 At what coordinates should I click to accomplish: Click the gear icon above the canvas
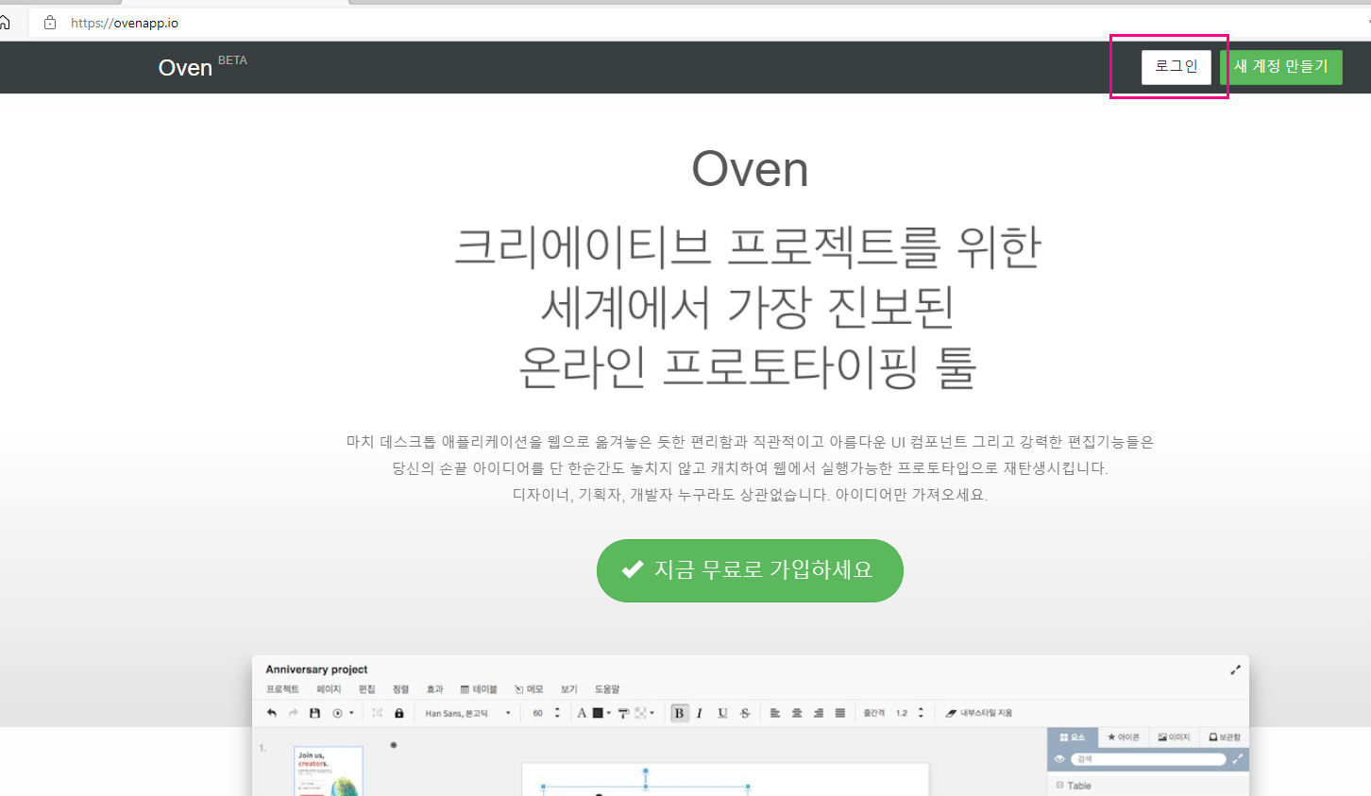[394, 745]
